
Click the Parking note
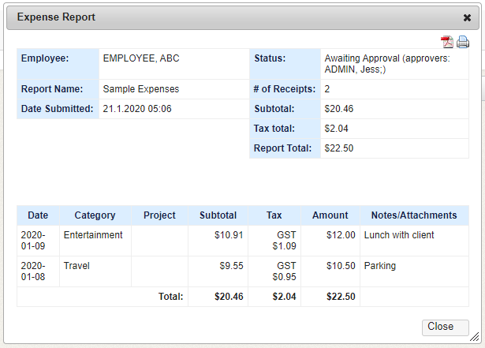click(x=379, y=266)
